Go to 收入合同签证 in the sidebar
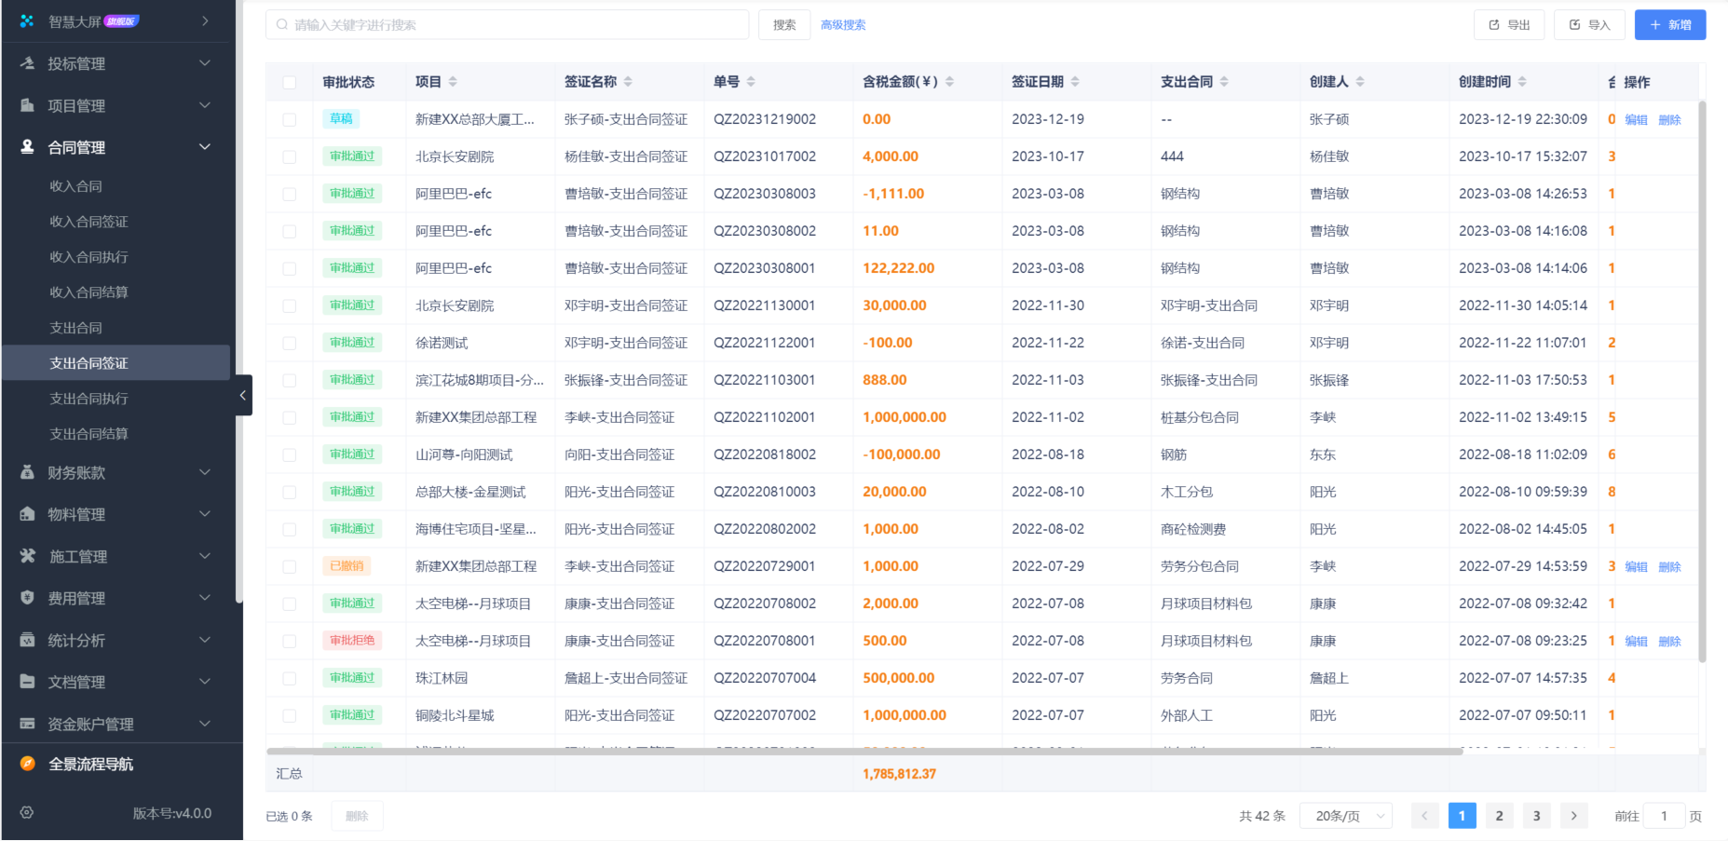This screenshot has height=841, width=1728. pyautogui.click(x=88, y=222)
